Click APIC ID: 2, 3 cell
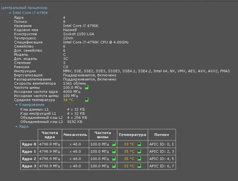Screen dimensions: 238x181 point(162,152)
